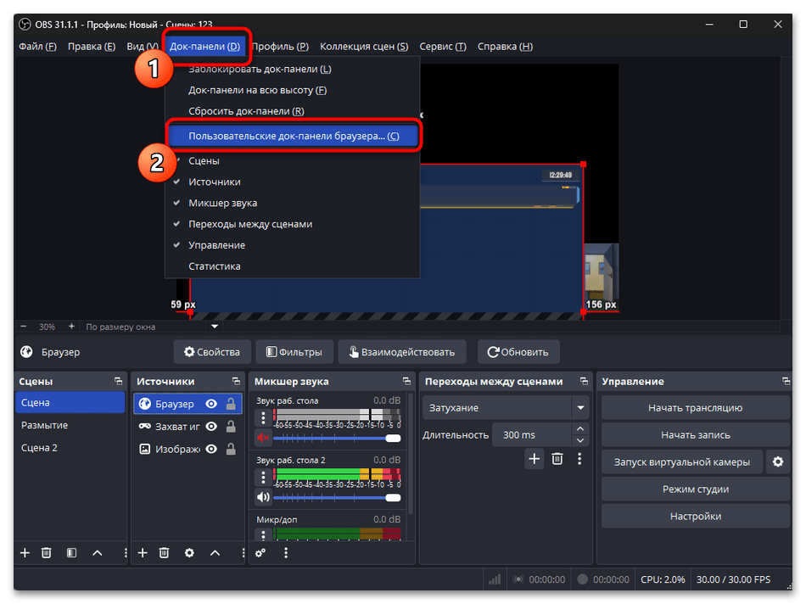Click Начать запись
Image resolution: width=806 pixels, height=604 pixels.
click(x=695, y=435)
